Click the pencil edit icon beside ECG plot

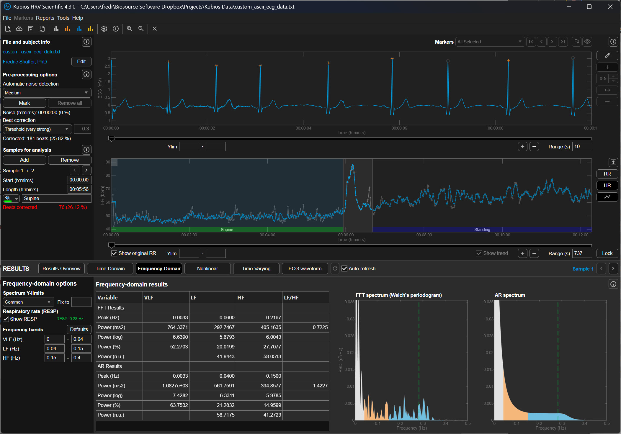point(607,55)
